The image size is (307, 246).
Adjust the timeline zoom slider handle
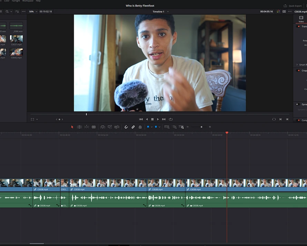[201, 127]
